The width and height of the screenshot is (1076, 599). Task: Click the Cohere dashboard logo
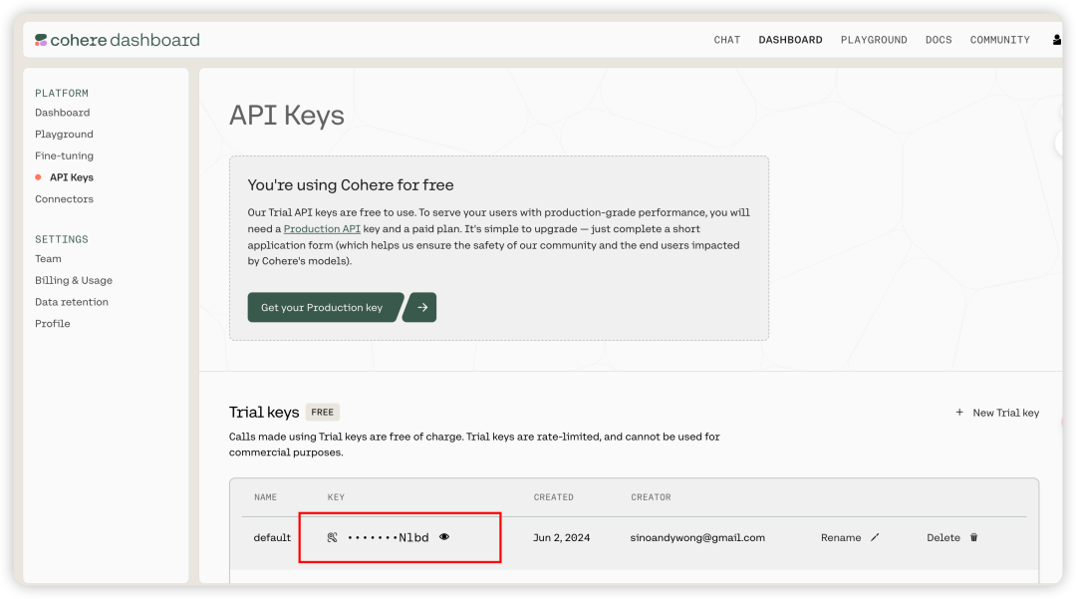[x=118, y=40]
